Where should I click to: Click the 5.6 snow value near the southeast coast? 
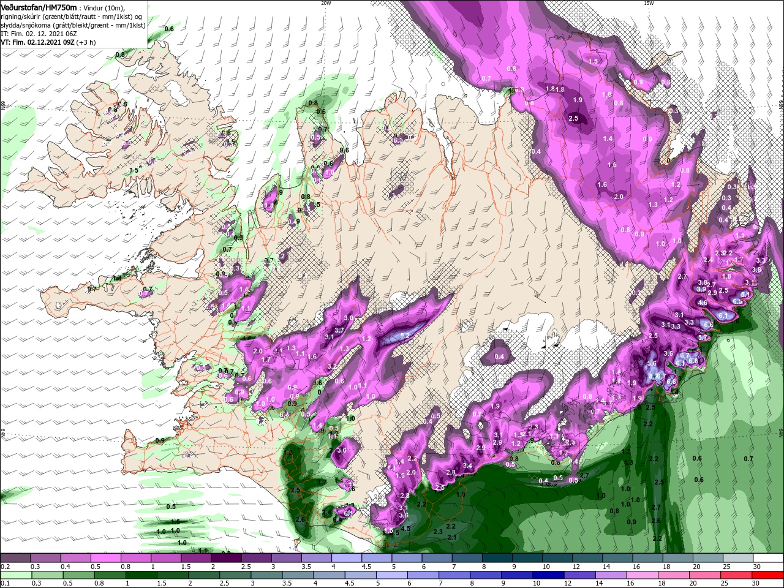(x=652, y=364)
